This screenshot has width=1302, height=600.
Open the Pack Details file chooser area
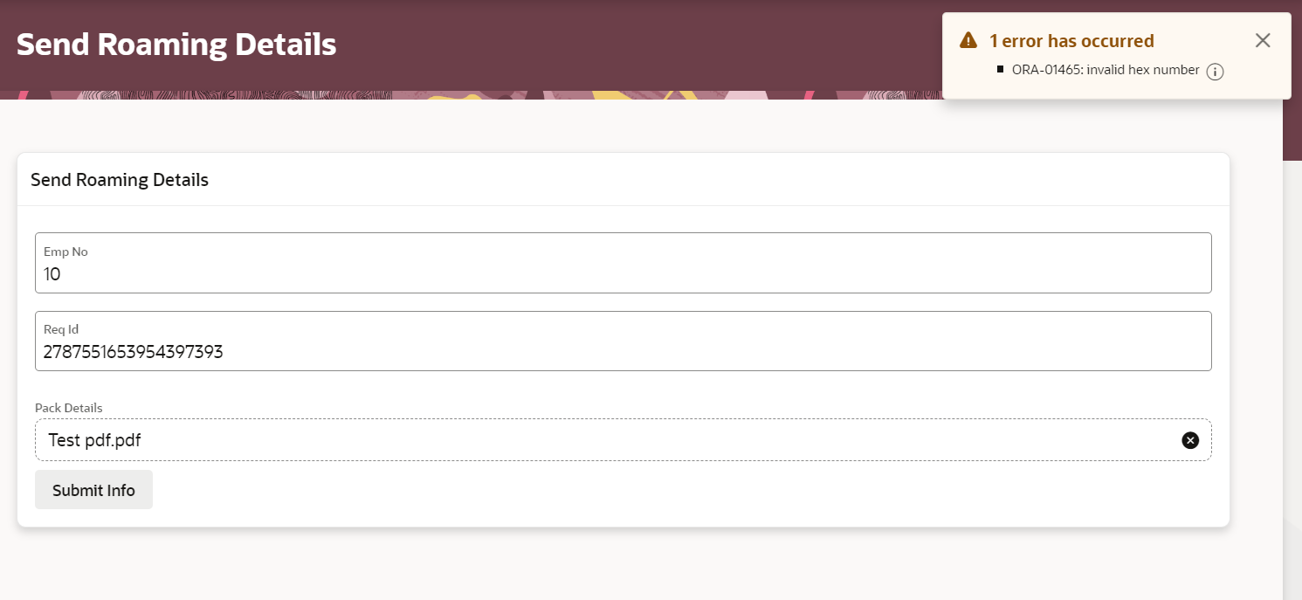pyautogui.click(x=623, y=440)
